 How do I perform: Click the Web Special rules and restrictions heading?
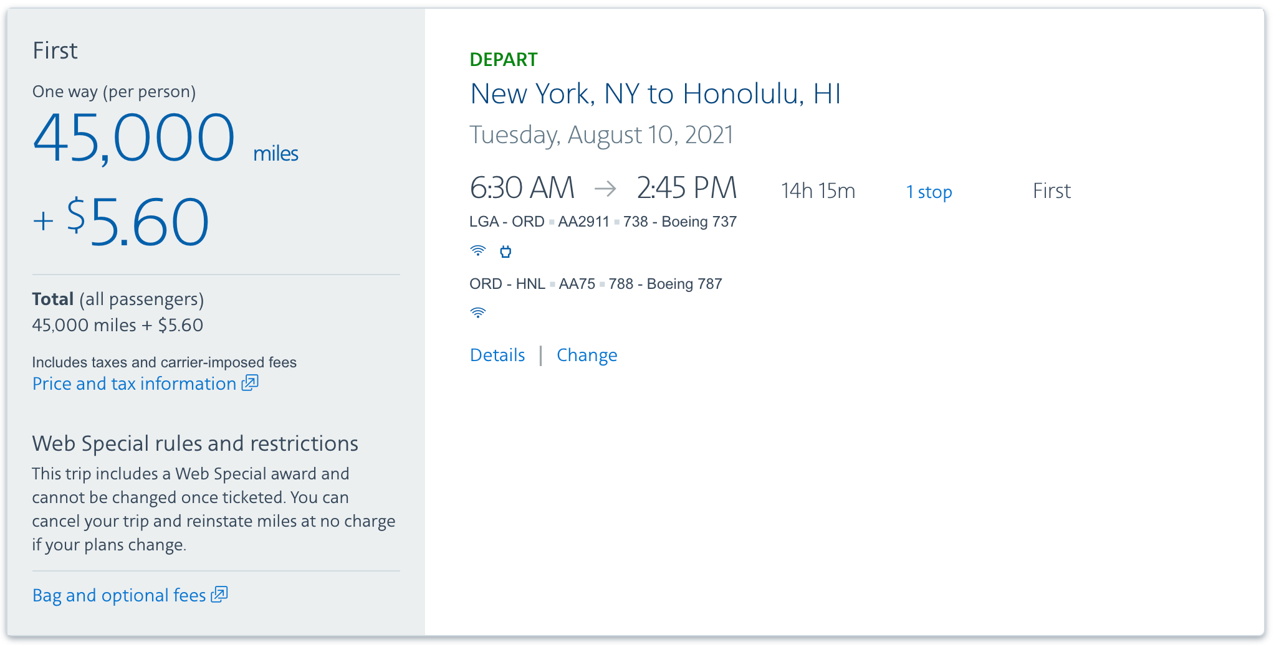(x=195, y=443)
